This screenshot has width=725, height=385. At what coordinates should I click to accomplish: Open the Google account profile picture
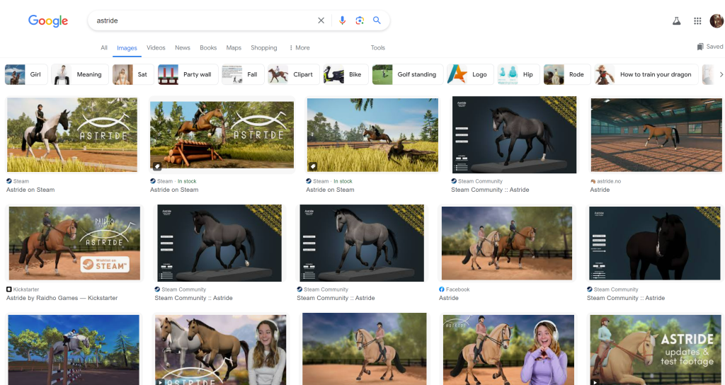[x=716, y=21]
